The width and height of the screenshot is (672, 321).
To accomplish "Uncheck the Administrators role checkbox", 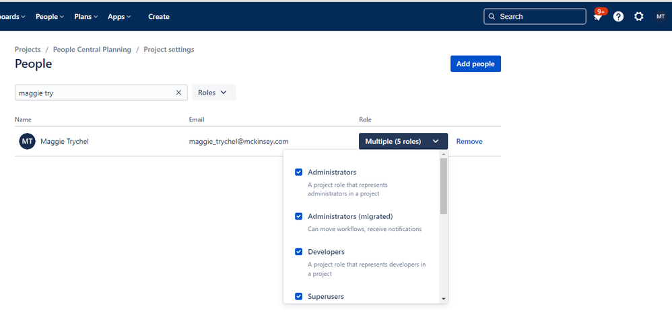I will click(299, 173).
